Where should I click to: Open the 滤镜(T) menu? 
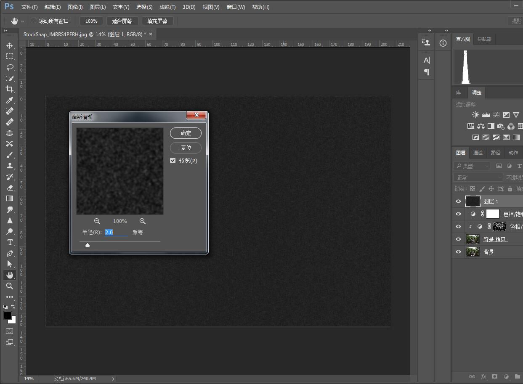[x=167, y=7]
